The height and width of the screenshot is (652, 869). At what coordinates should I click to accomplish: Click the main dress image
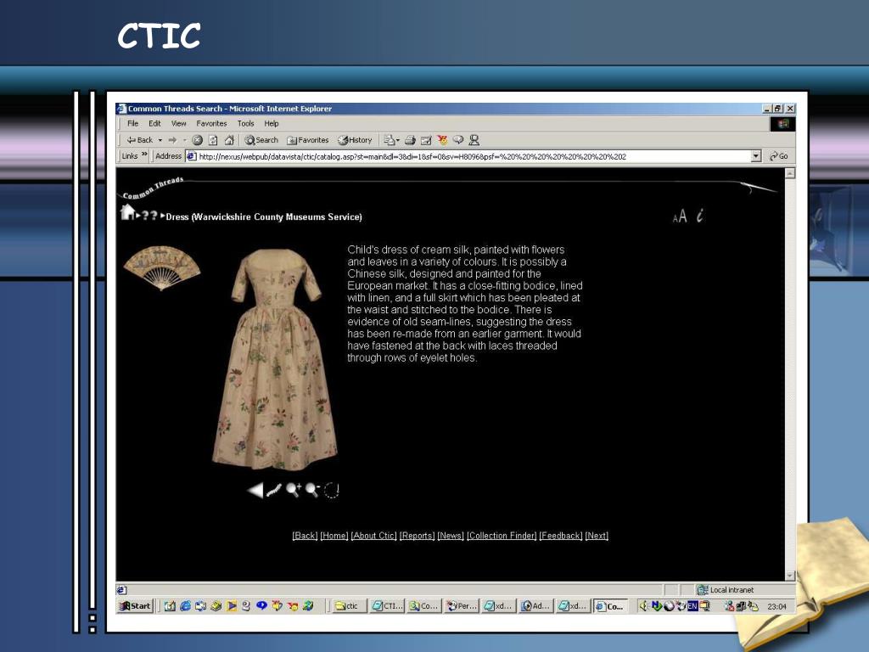tap(275, 359)
